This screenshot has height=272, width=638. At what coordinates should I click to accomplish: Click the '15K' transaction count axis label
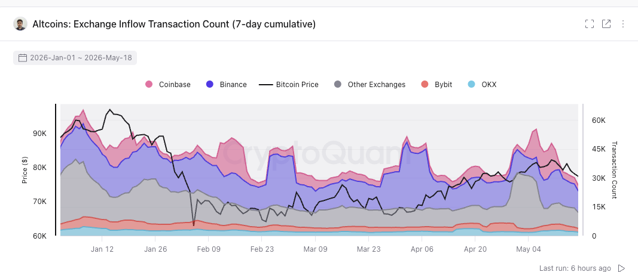[598, 206]
